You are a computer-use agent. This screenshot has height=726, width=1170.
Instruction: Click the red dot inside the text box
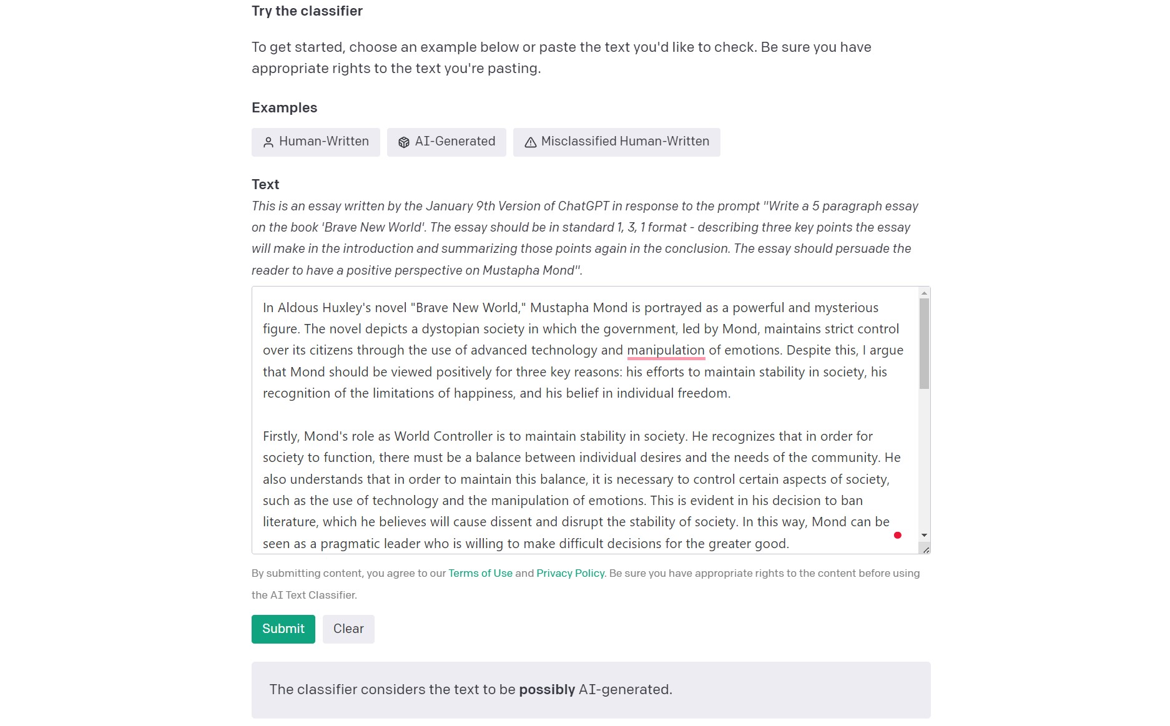pos(897,535)
